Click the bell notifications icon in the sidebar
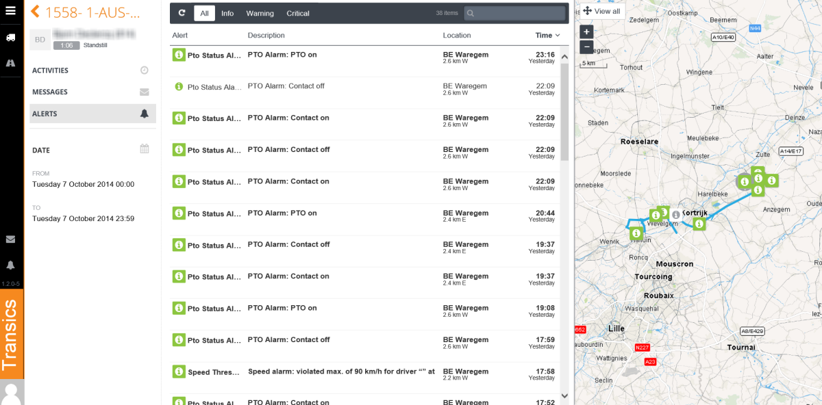This screenshot has height=405, width=822. coord(10,265)
